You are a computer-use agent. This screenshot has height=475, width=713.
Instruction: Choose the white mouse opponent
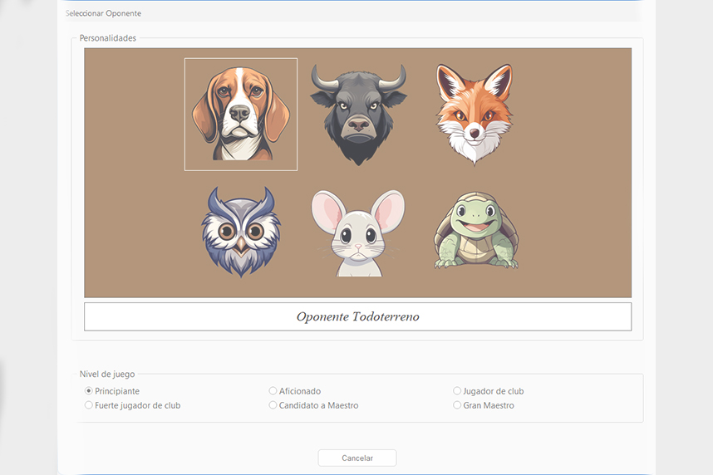tap(358, 233)
